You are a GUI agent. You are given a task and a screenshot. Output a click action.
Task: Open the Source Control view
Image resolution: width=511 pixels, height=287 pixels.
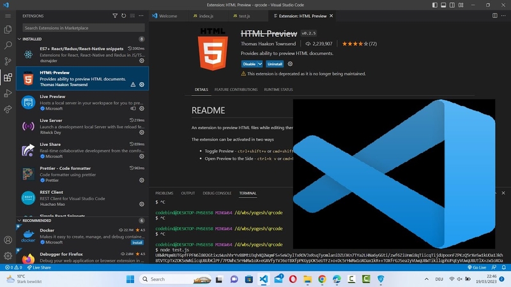tap(8, 61)
